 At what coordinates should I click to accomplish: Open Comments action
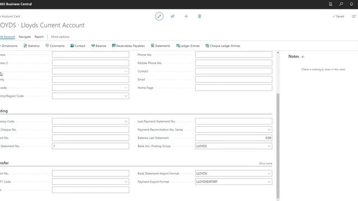tap(55, 46)
